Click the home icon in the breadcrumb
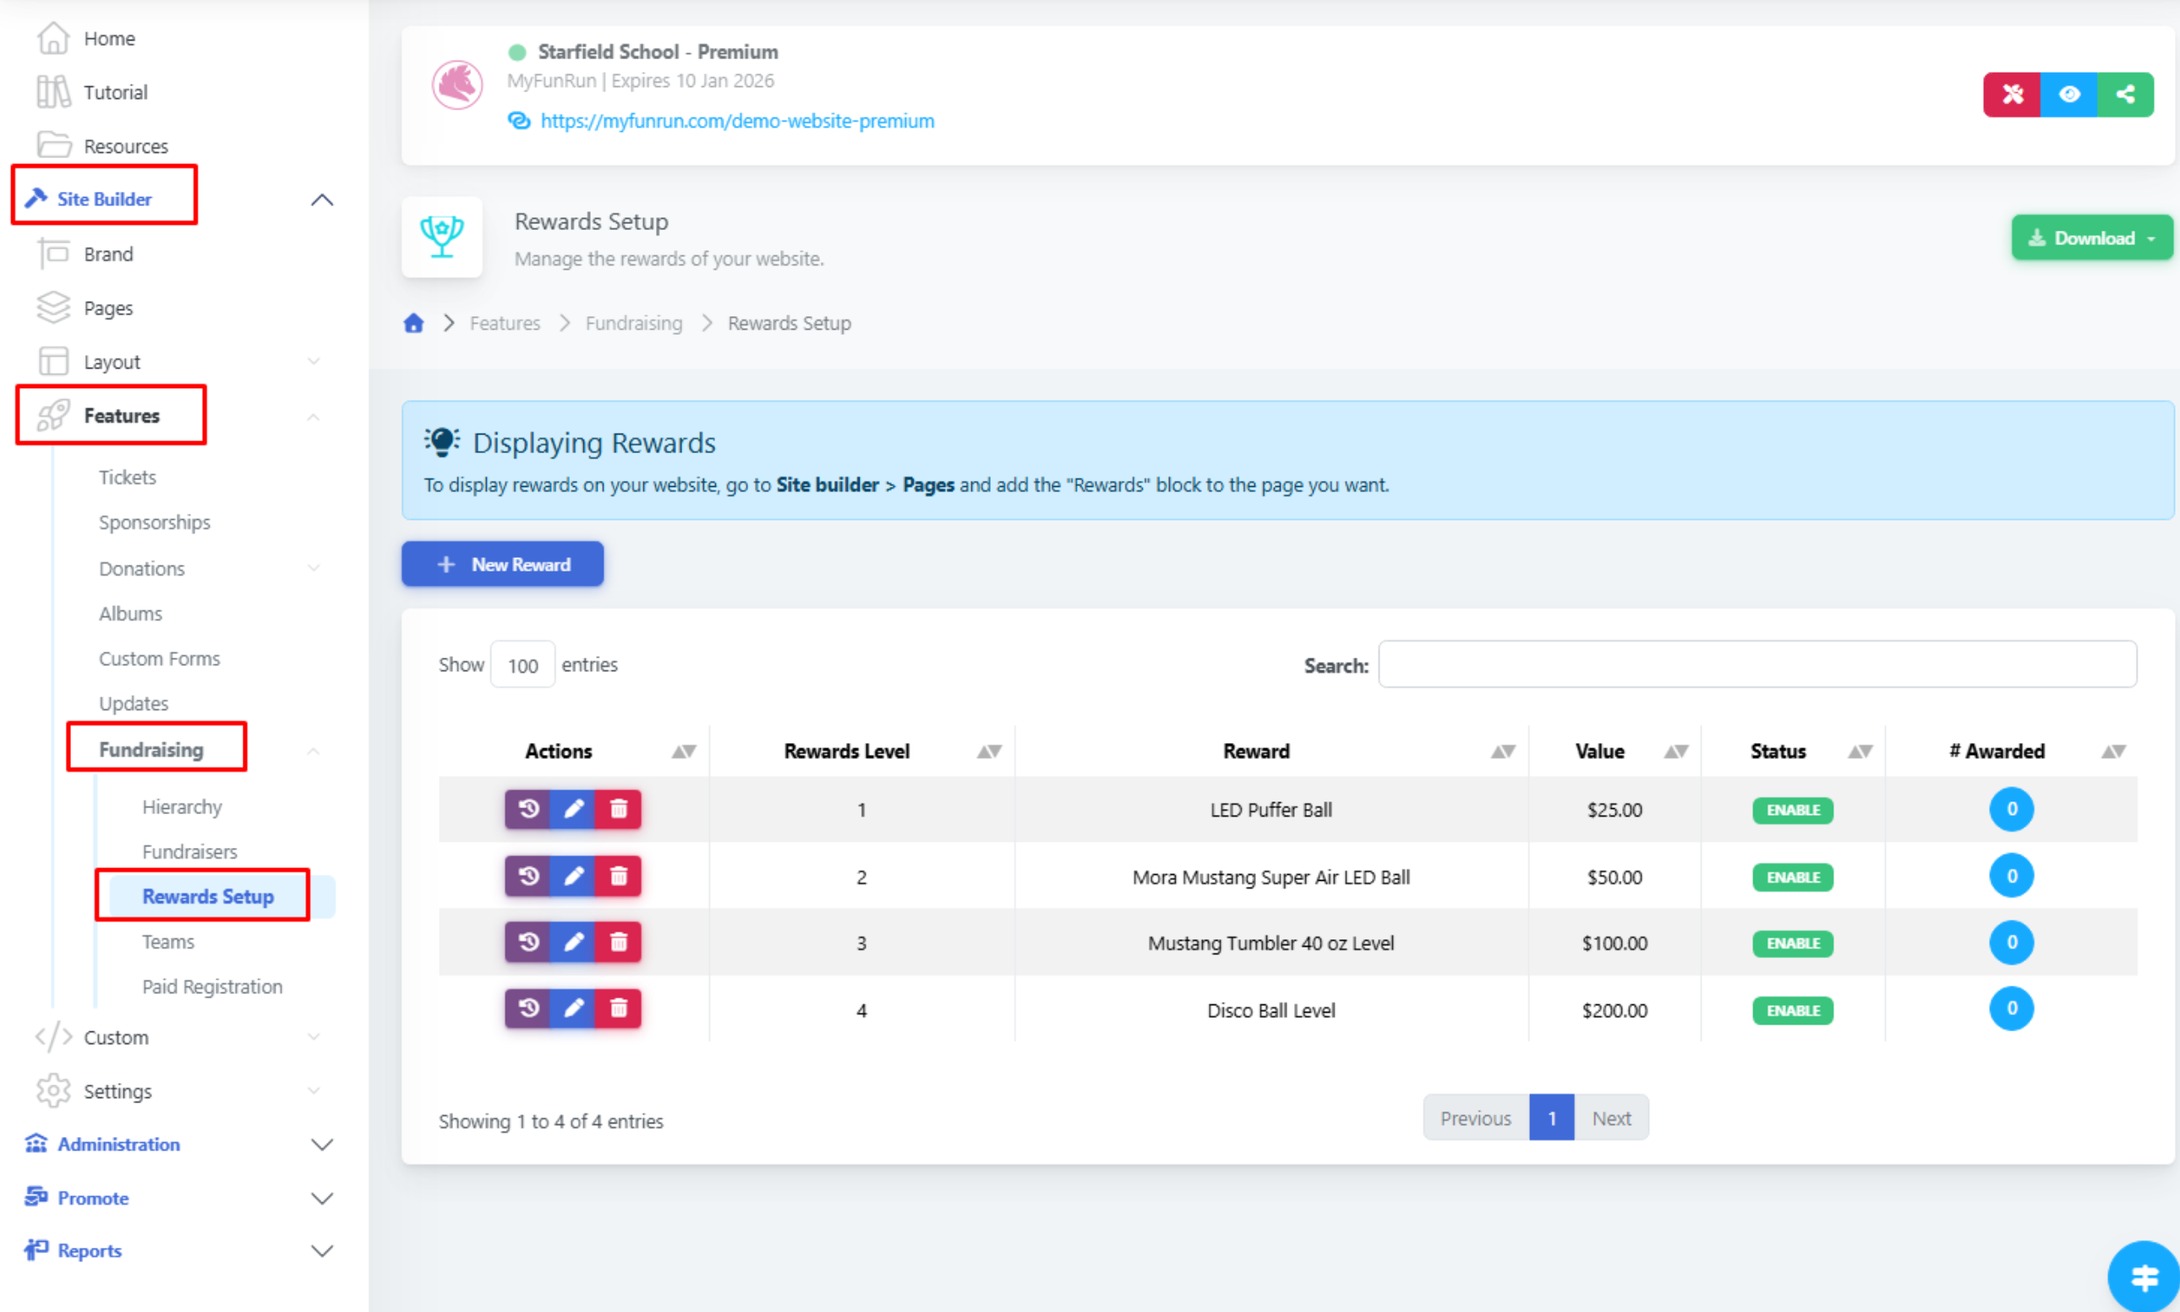2180x1312 pixels. pyautogui.click(x=413, y=324)
